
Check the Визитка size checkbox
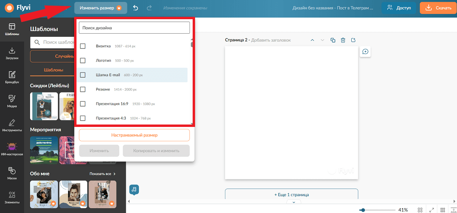point(83,46)
